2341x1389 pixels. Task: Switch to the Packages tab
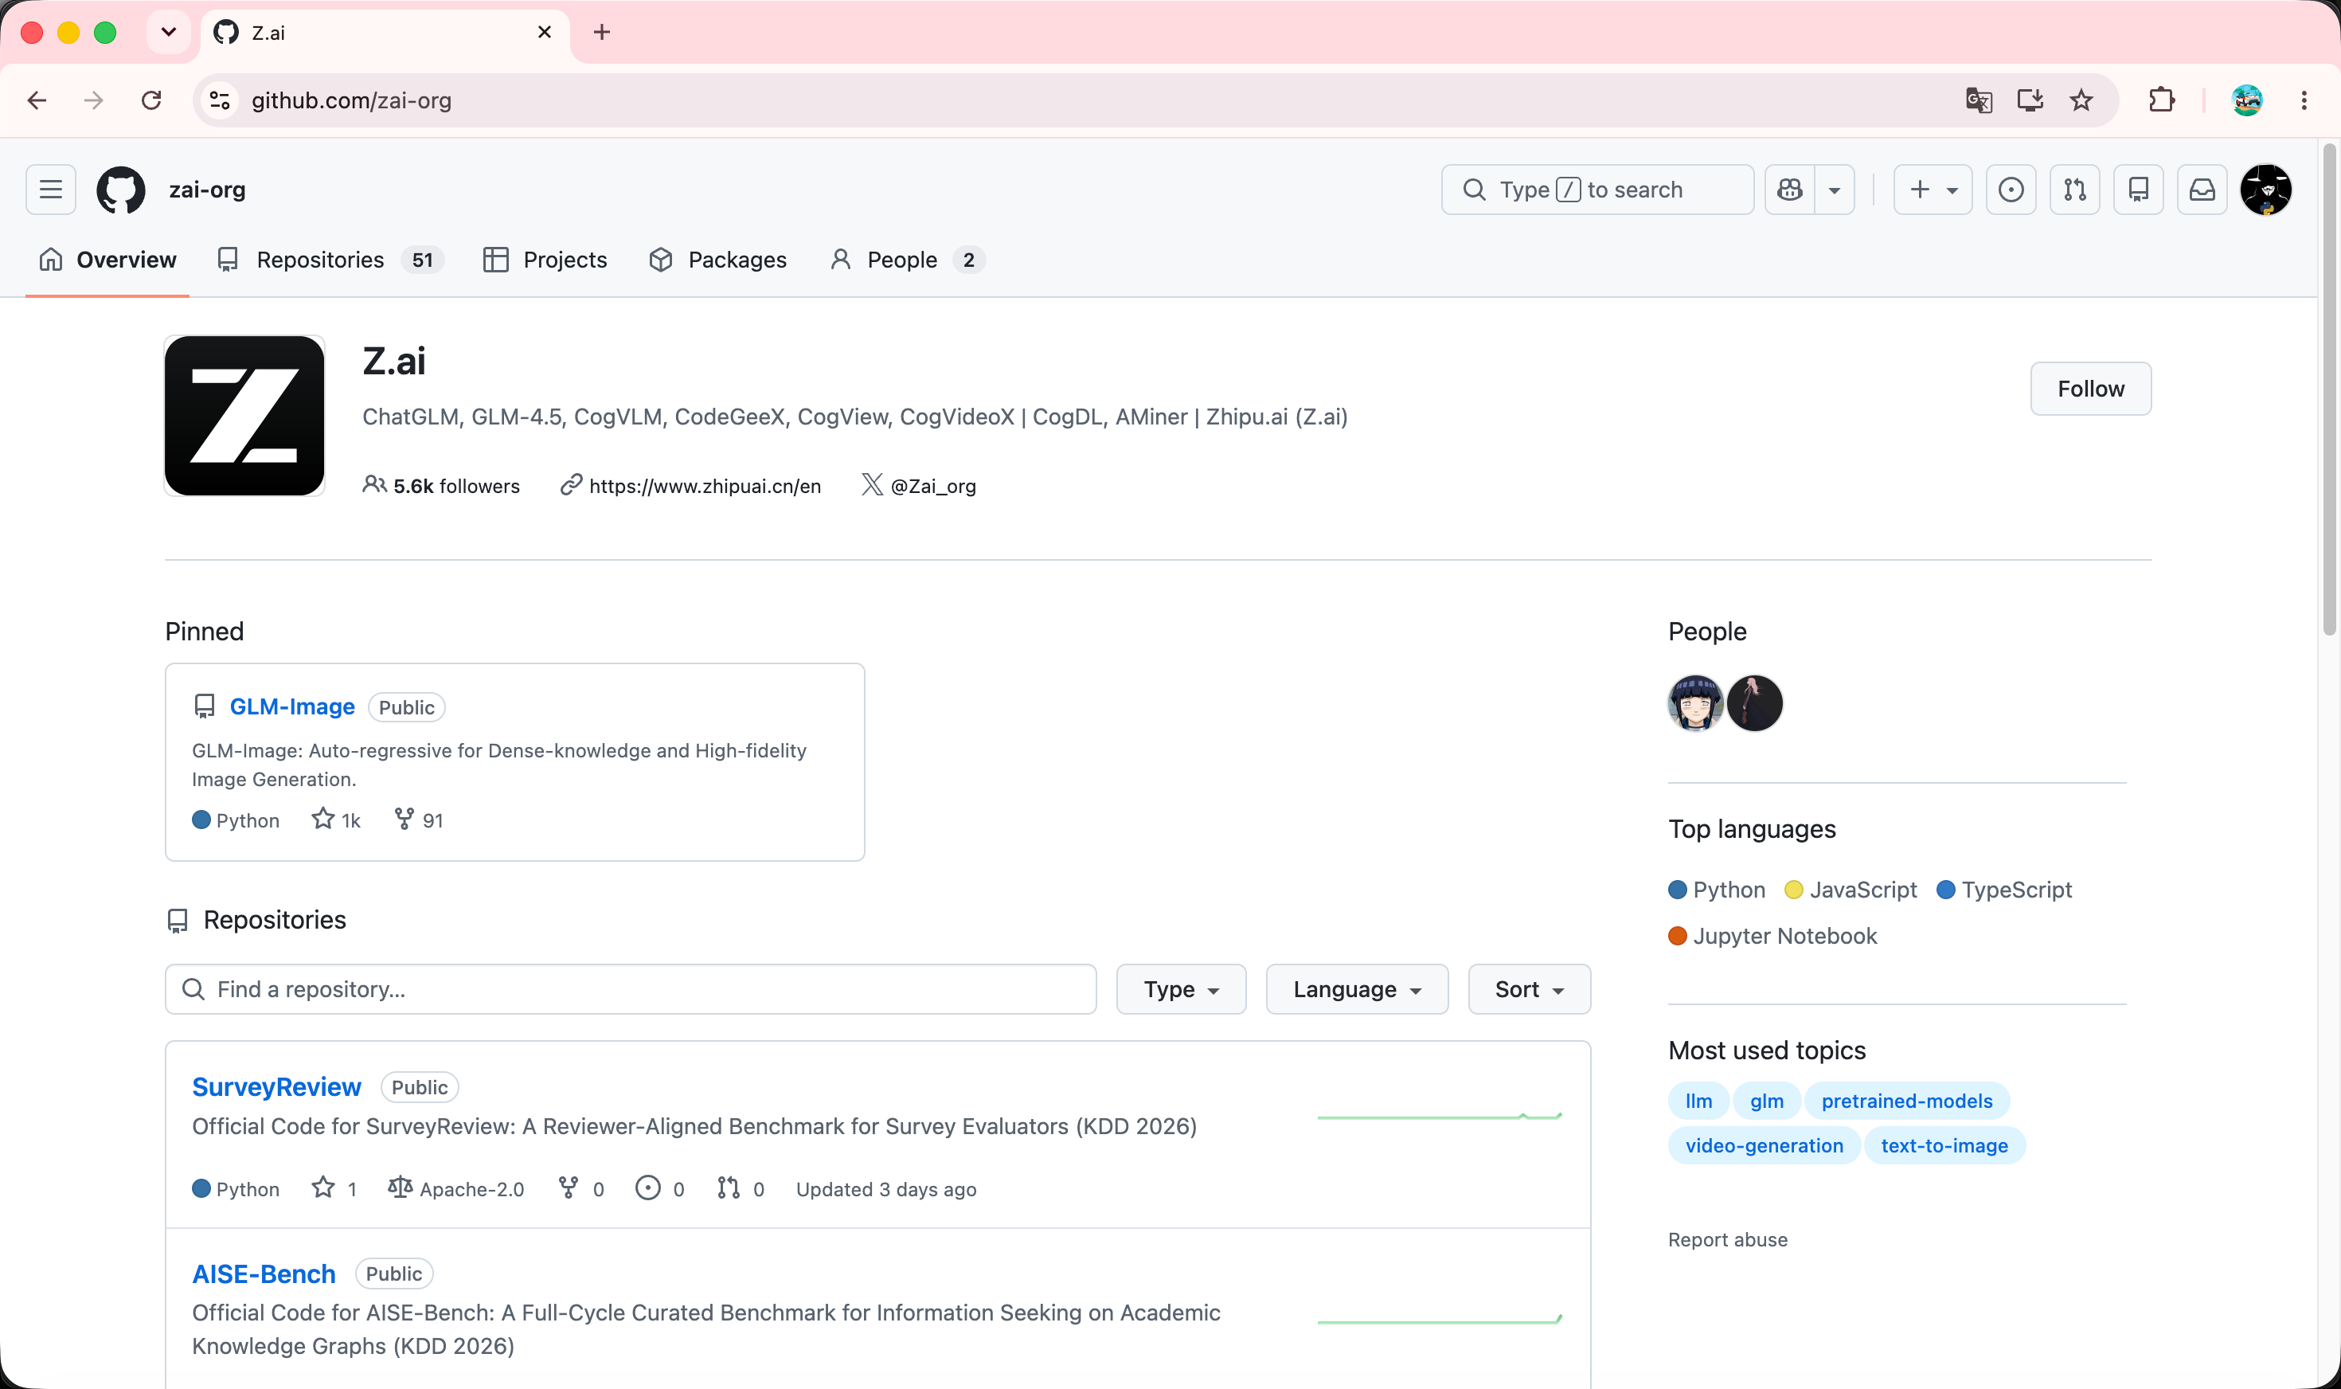click(x=717, y=260)
